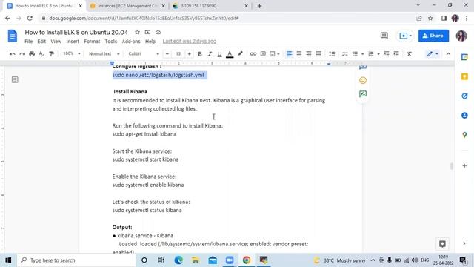Open the Calibri font dropdown
Image resolution: width=474 pixels, height=267 pixels.
144,54
